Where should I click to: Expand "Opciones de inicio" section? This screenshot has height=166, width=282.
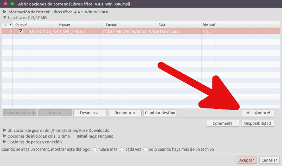4,136
